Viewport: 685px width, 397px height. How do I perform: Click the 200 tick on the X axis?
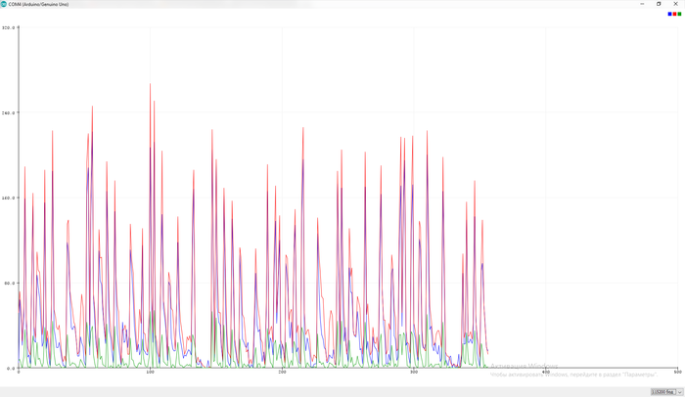click(x=282, y=373)
